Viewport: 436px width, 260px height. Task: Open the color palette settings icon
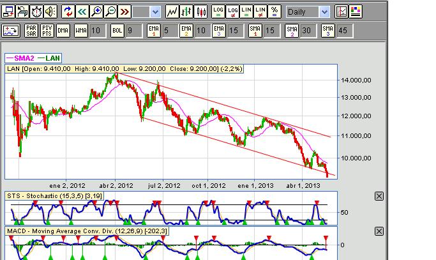[356, 11]
